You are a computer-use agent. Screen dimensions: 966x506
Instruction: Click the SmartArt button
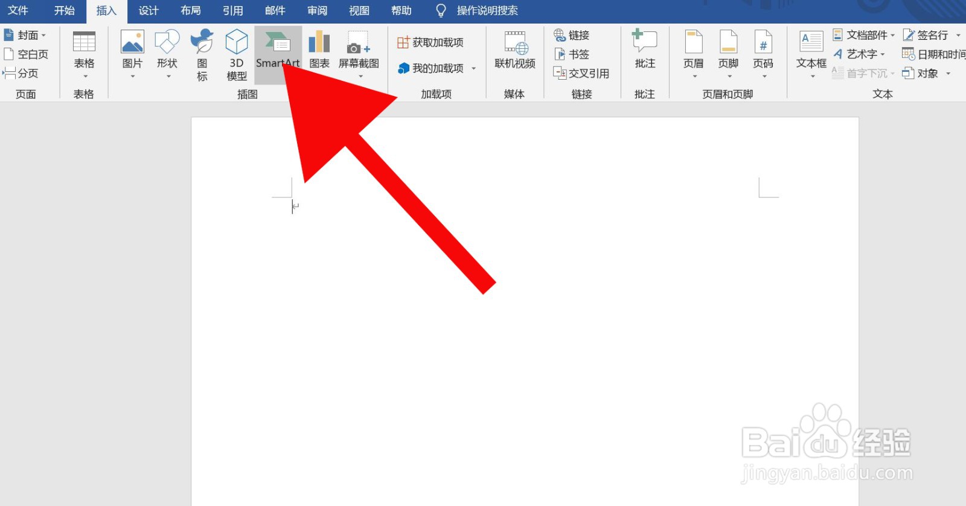pos(278,55)
